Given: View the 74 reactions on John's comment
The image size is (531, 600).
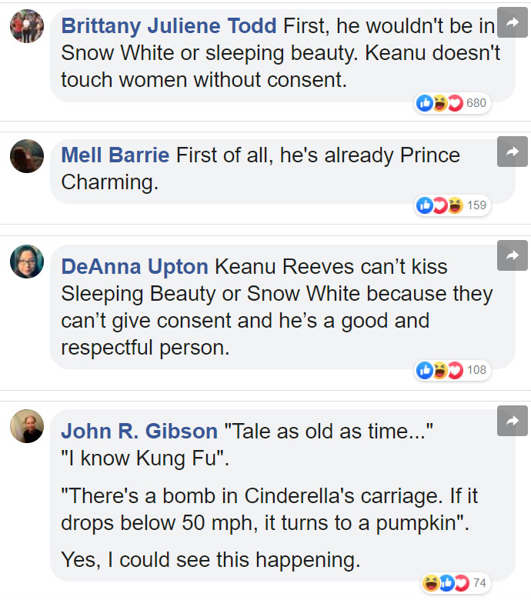Looking at the screenshot, I should 479,583.
